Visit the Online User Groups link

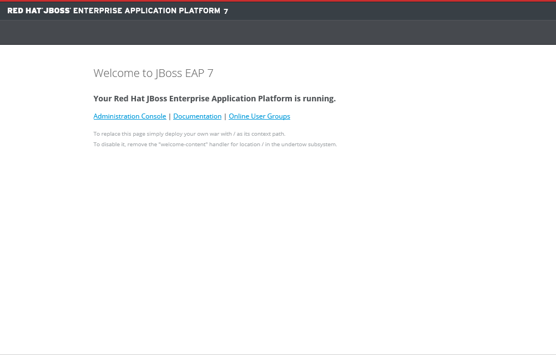[259, 116]
